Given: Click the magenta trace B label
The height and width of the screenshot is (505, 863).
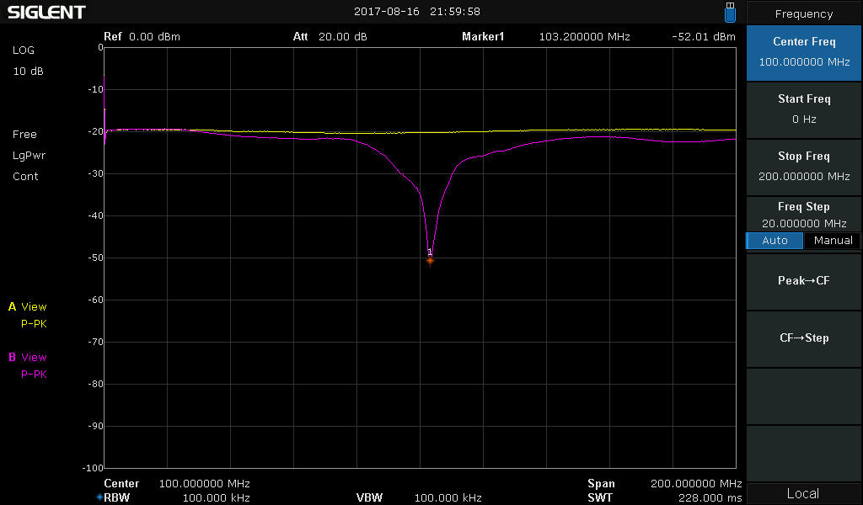Looking at the screenshot, I should click(27, 358).
